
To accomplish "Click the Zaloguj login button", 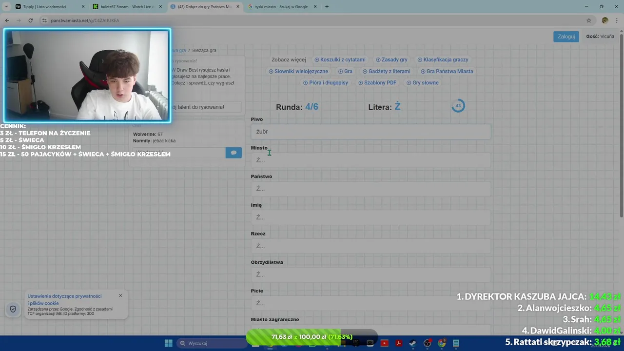I will (566, 37).
